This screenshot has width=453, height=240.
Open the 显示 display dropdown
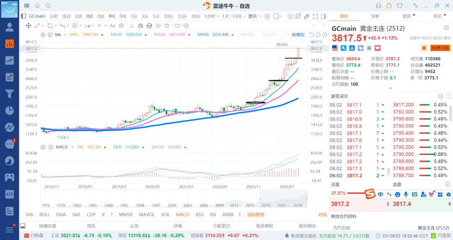coord(254,16)
